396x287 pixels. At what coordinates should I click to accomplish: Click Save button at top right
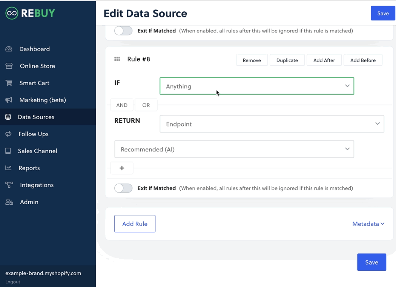tap(383, 13)
